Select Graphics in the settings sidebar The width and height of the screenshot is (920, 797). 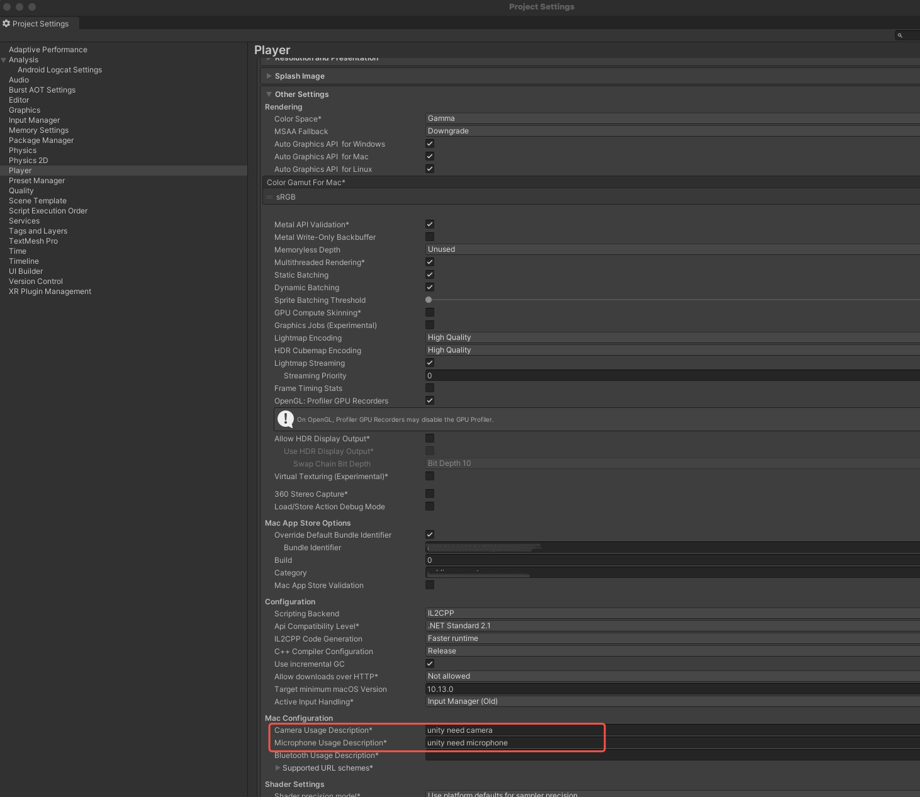point(25,110)
